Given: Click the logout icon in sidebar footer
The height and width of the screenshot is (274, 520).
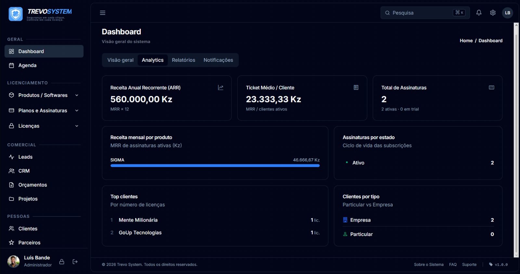Looking at the screenshot, I should (75, 262).
